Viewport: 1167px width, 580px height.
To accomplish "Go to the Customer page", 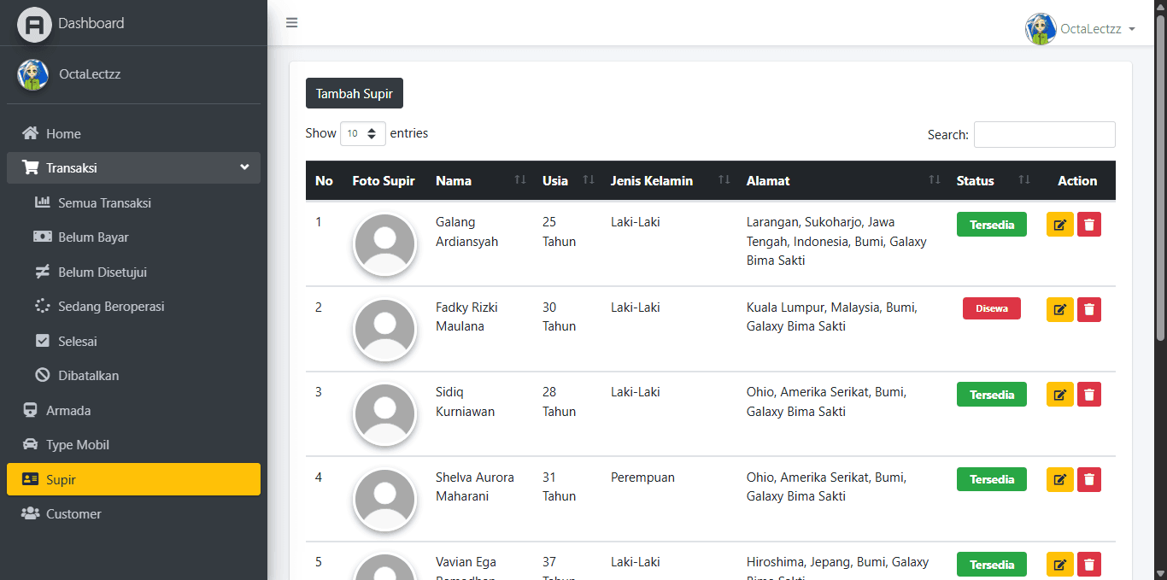I will [133, 514].
